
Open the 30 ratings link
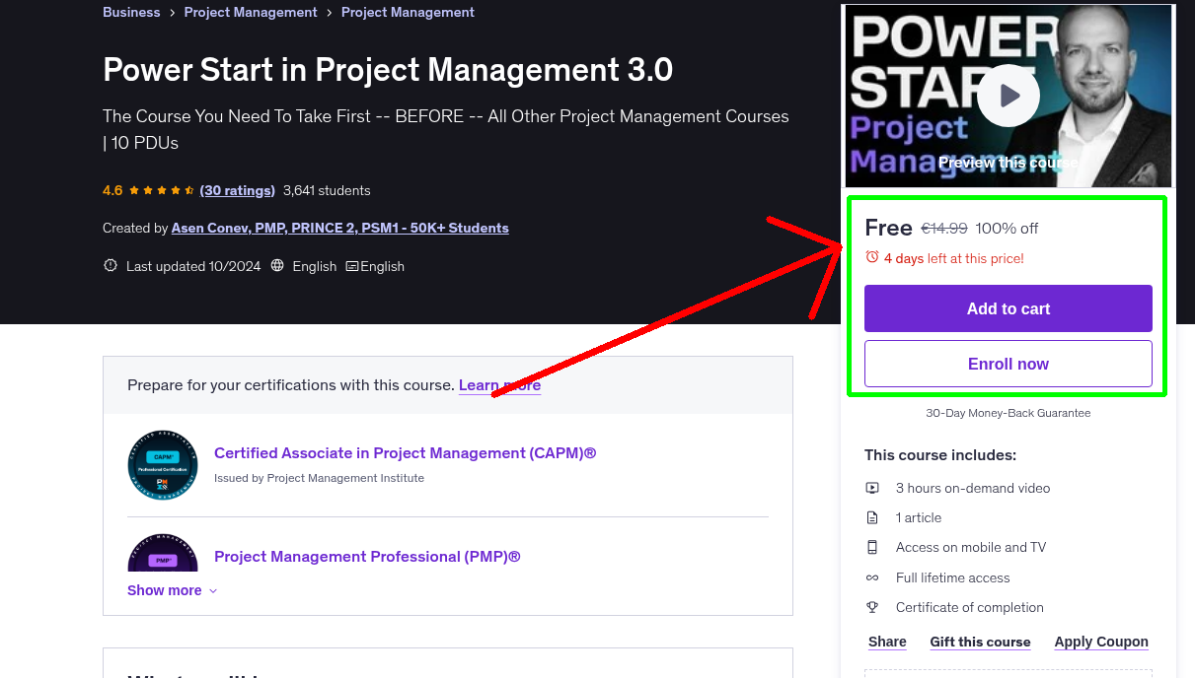[237, 190]
